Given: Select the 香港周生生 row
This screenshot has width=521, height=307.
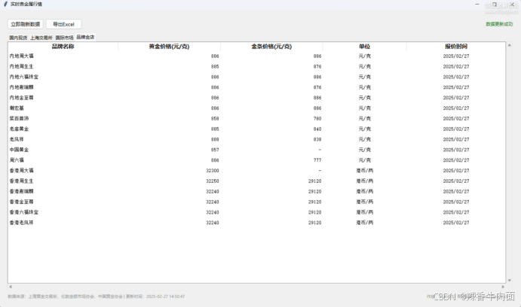Looking at the screenshot, I should pyautogui.click(x=257, y=181).
